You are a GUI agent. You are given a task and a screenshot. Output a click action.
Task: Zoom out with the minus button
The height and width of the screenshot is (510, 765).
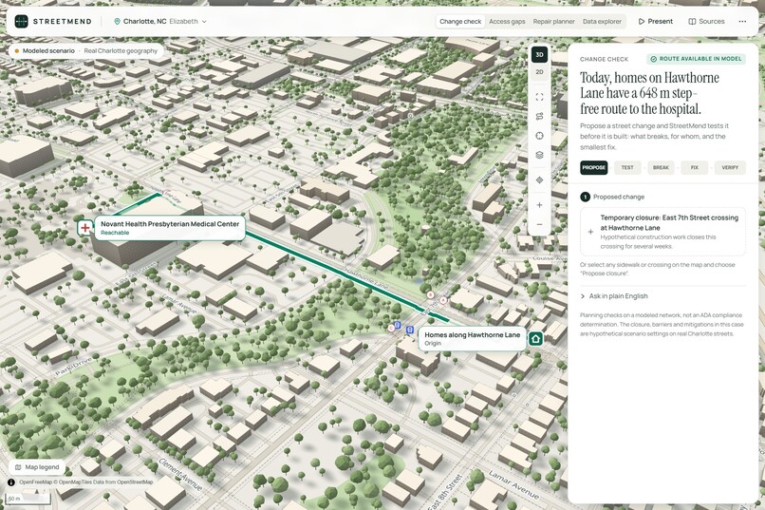[540, 224]
